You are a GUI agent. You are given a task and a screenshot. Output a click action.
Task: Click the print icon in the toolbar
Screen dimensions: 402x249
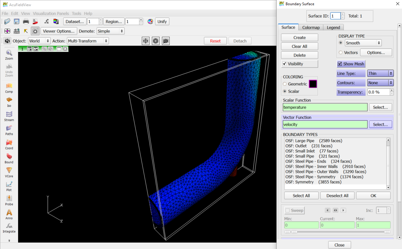[x=26, y=21]
